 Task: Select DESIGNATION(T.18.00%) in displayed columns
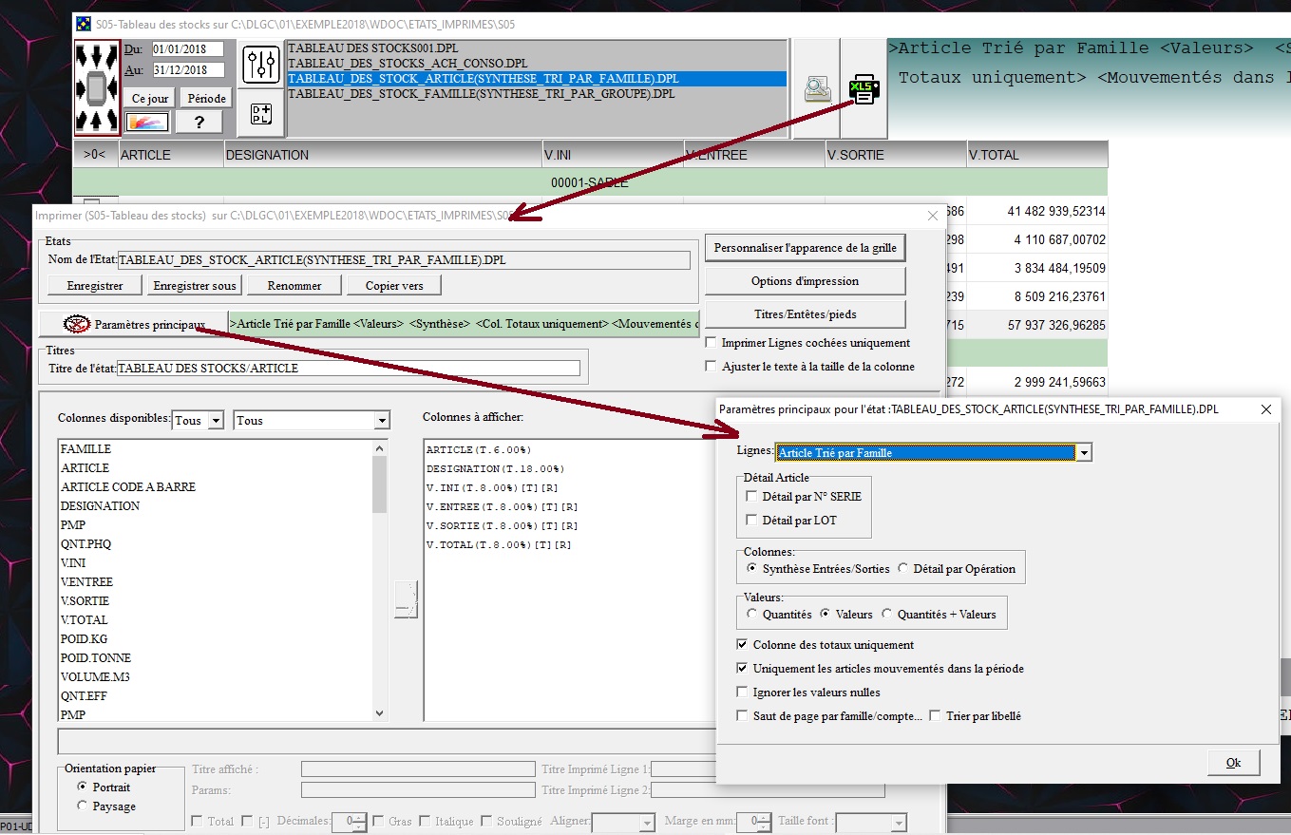point(495,468)
